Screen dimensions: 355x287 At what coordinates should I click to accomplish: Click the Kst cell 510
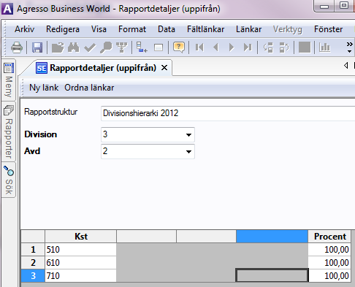80,250
